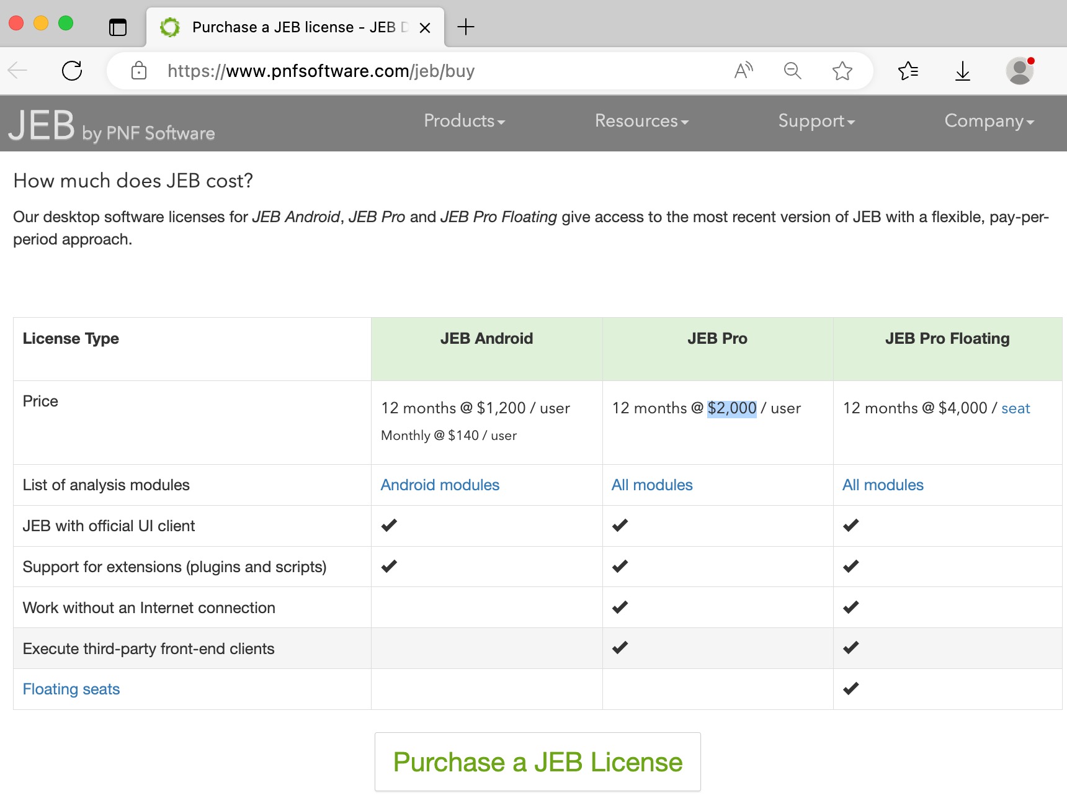Screen dimensions: 1067x803
Task: Click the Floating seats row checkmark
Action: (x=850, y=689)
